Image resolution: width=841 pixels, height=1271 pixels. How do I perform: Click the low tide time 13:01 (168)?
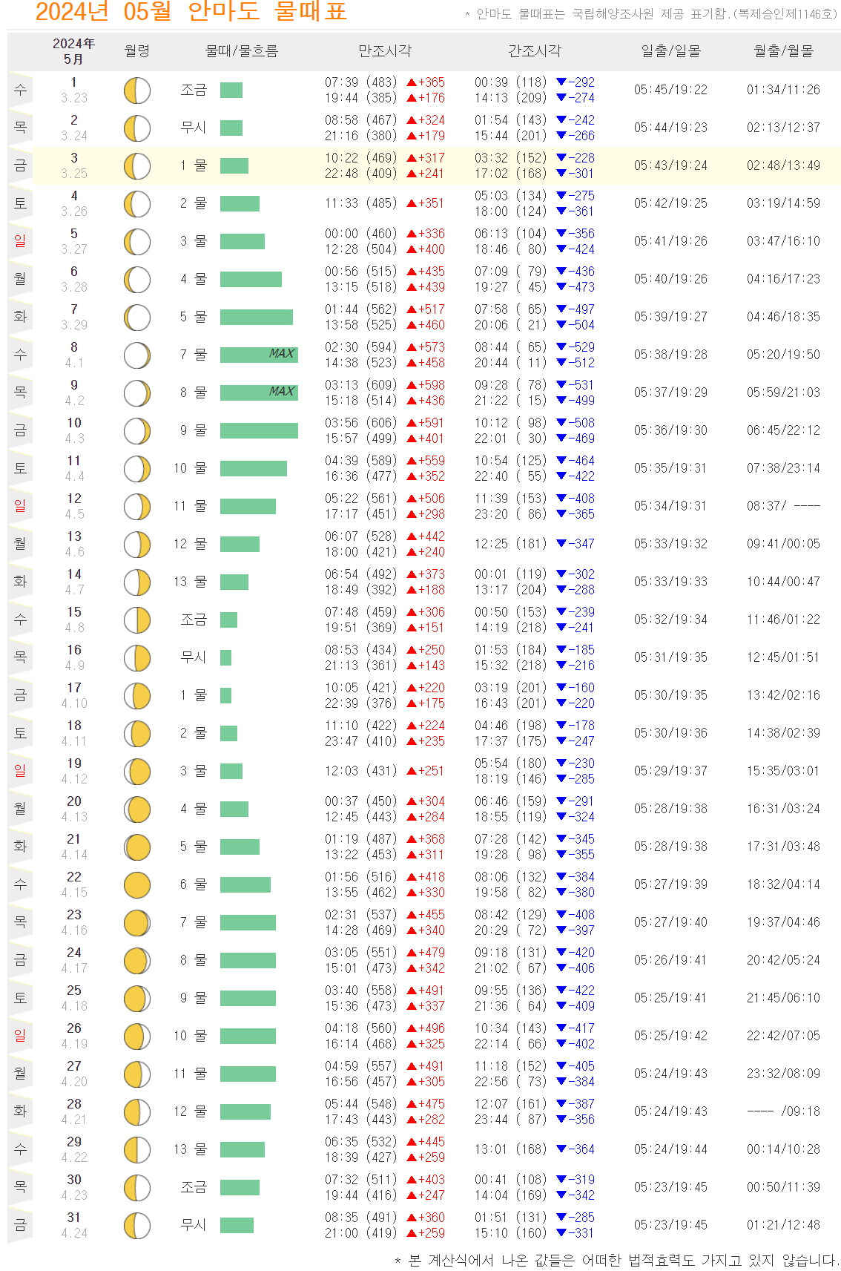511,1149
